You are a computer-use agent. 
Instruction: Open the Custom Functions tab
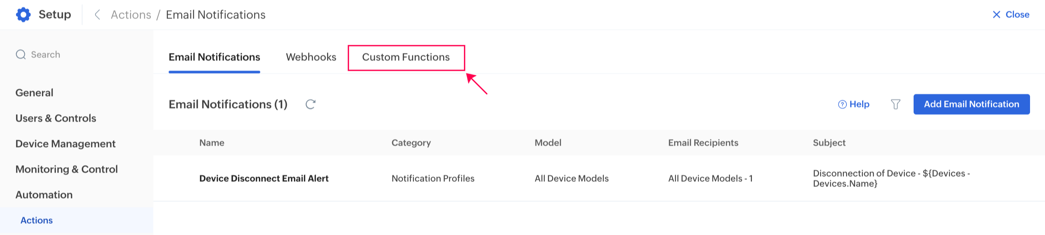click(x=406, y=57)
